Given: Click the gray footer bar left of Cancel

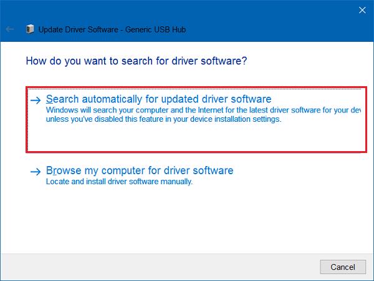Looking at the screenshot, I should (156, 267).
